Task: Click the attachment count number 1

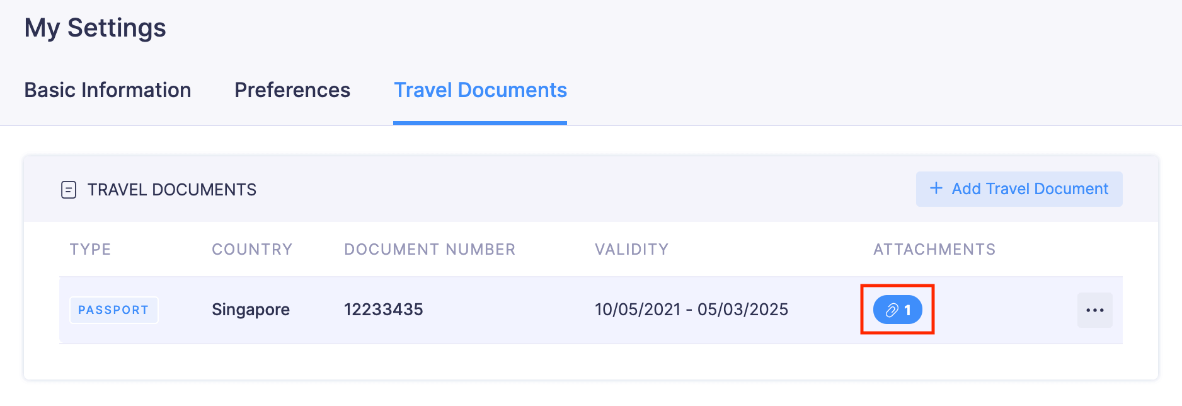Action: click(907, 310)
